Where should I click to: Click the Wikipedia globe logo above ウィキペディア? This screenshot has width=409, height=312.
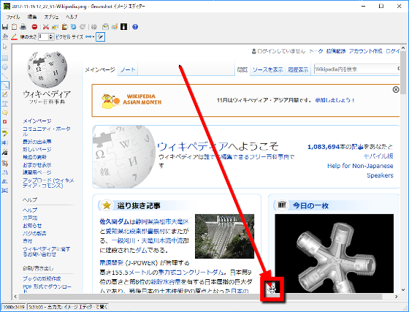coord(47,69)
